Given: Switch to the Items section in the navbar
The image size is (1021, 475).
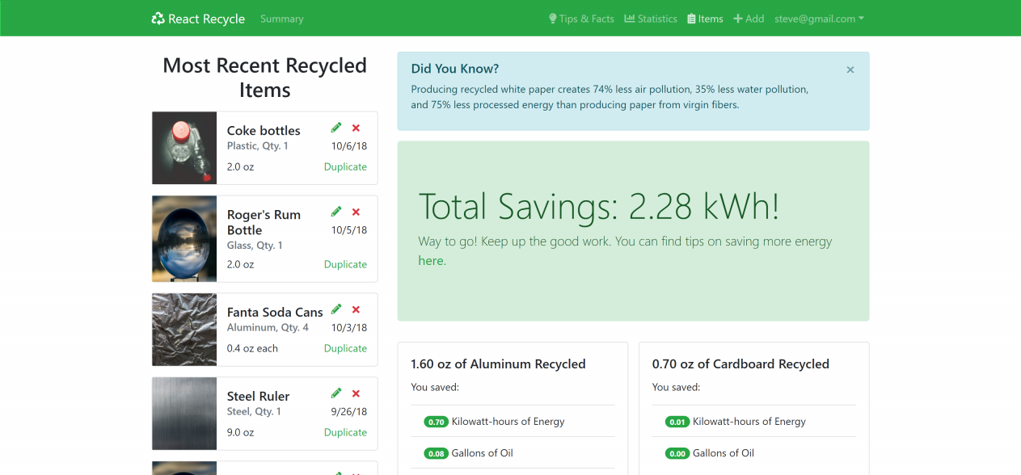Looking at the screenshot, I should pos(704,18).
